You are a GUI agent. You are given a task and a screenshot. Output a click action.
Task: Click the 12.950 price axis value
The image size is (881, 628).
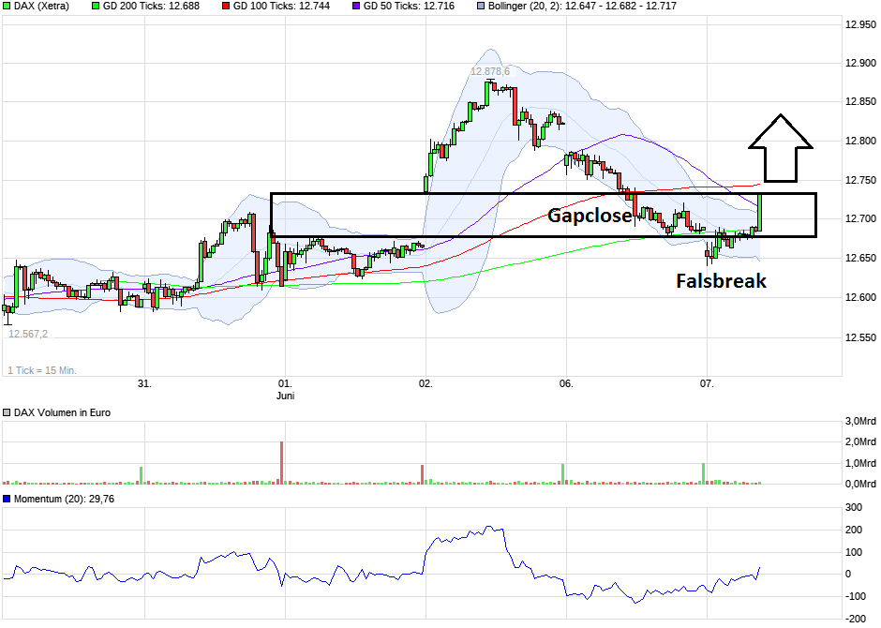click(860, 24)
